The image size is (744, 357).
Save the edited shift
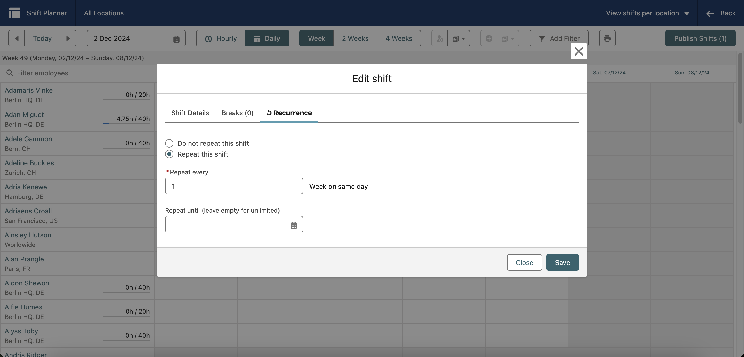click(x=562, y=262)
